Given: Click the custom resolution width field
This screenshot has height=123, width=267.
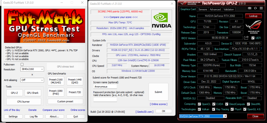Looking at the screenshot, I should click(25, 74).
